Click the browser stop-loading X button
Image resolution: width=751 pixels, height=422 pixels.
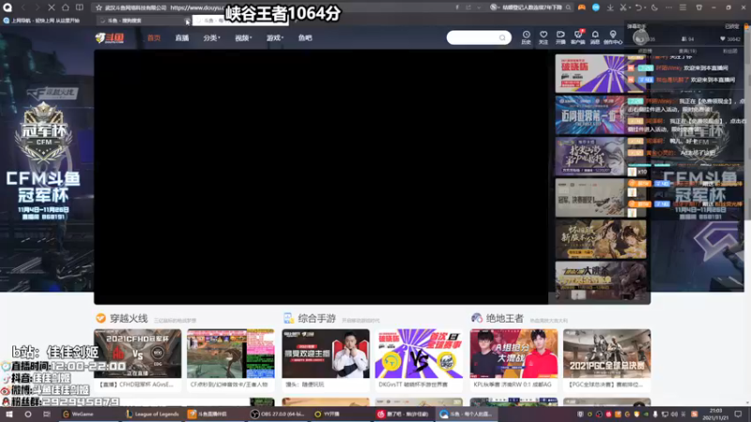pyautogui.click(x=52, y=8)
